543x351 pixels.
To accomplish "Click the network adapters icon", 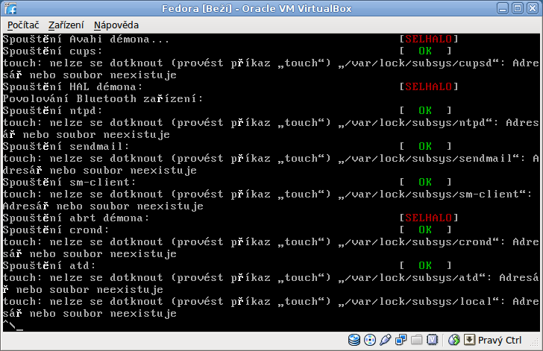I will 401,340.
